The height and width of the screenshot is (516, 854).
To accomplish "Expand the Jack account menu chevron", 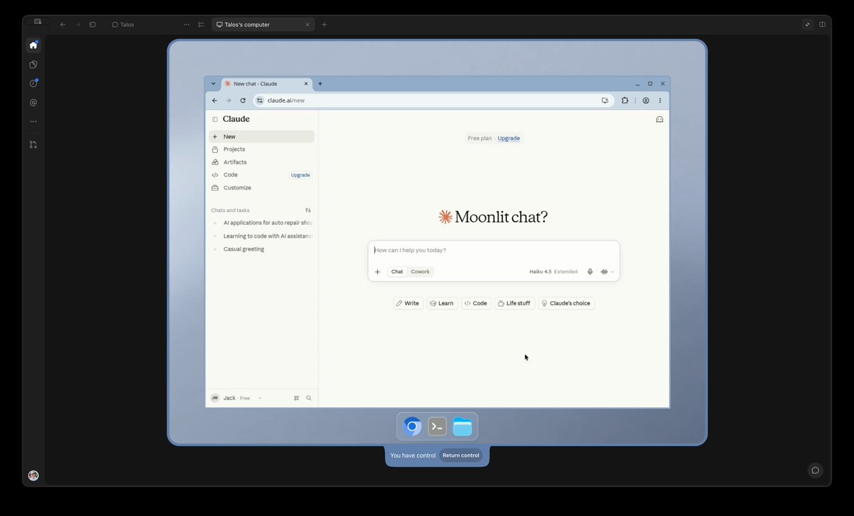I will click(x=260, y=398).
